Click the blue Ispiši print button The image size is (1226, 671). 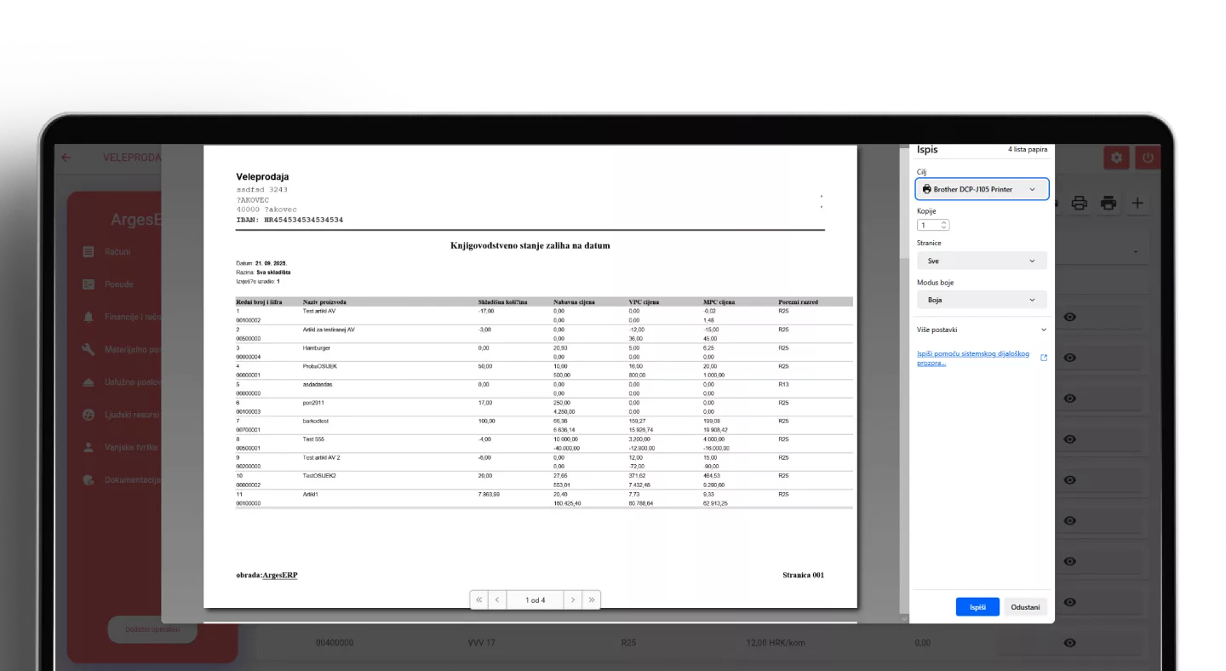[x=977, y=607]
